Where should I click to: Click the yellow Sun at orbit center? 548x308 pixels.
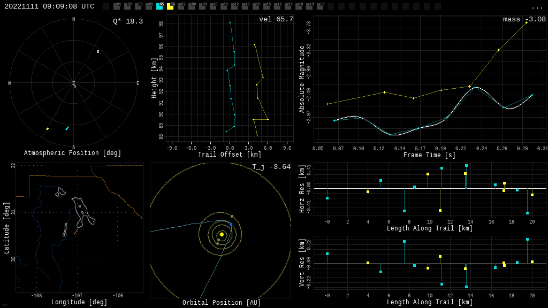coord(222,234)
